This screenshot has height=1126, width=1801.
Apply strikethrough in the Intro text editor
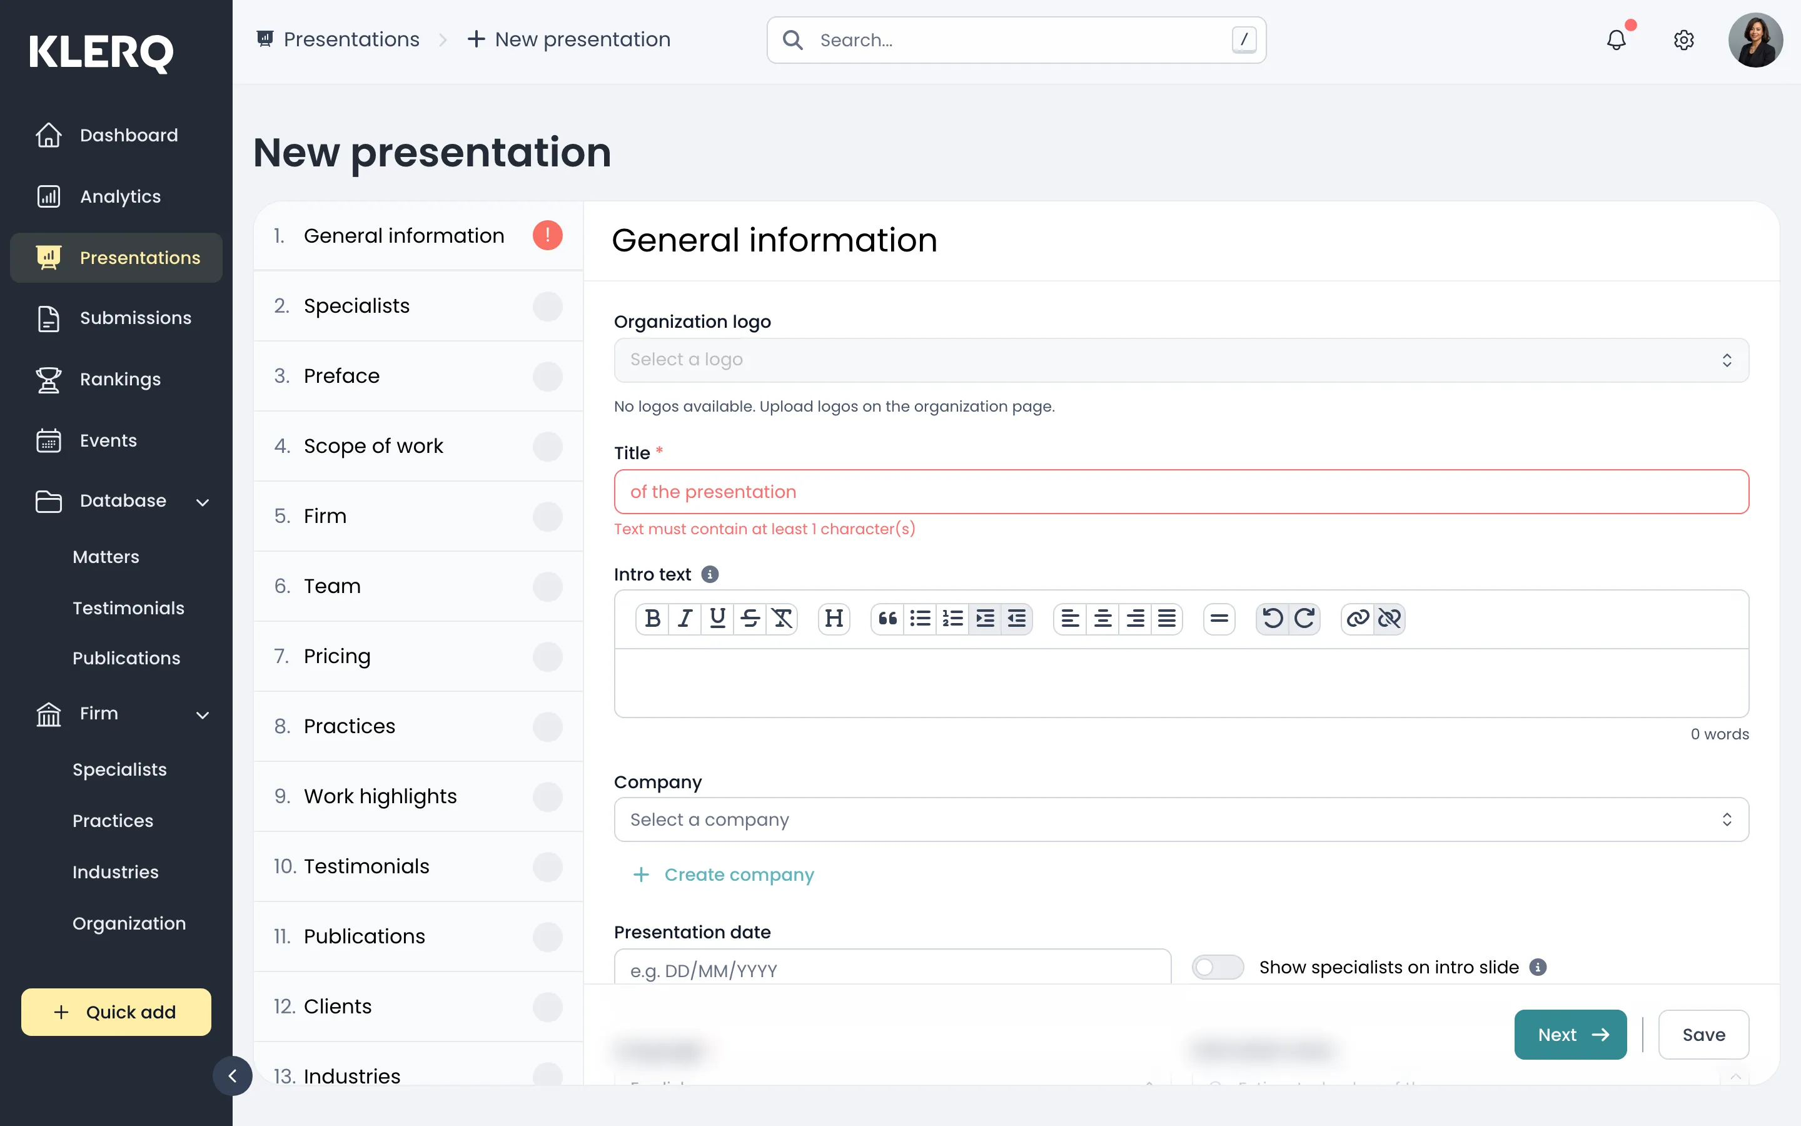pyautogui.click(x=750, y=618)
